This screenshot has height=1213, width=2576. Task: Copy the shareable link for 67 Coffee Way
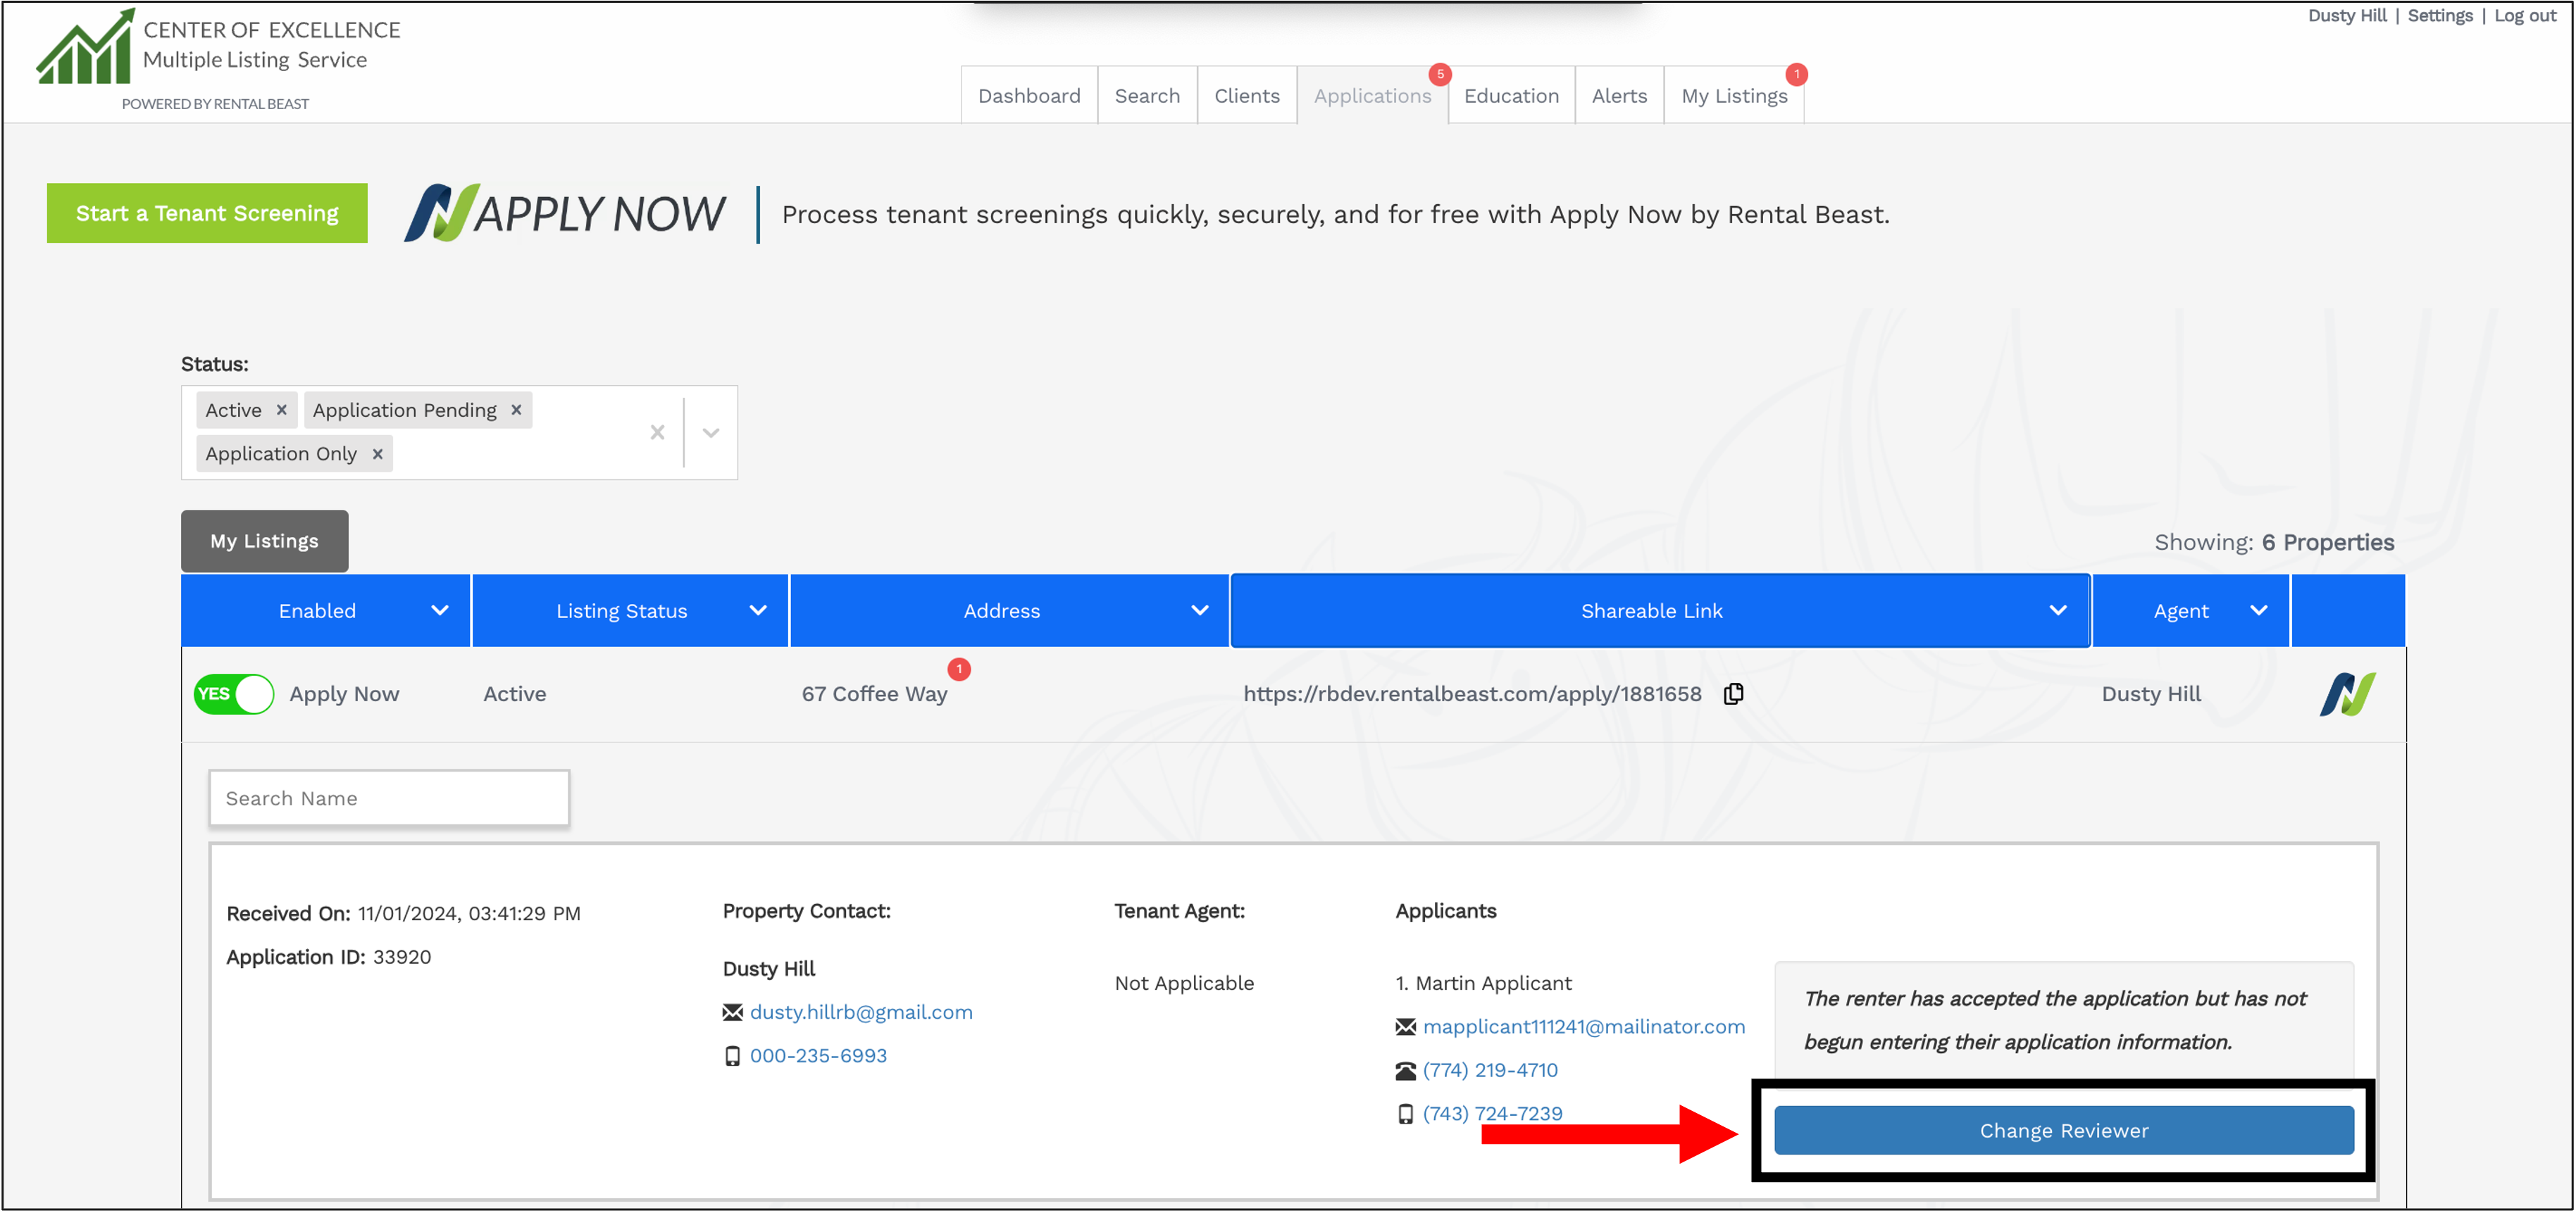pyautogui.click(x=1733, y=693)
